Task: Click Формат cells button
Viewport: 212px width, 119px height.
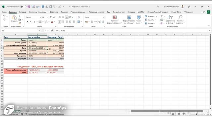Action: pos(150,23)
